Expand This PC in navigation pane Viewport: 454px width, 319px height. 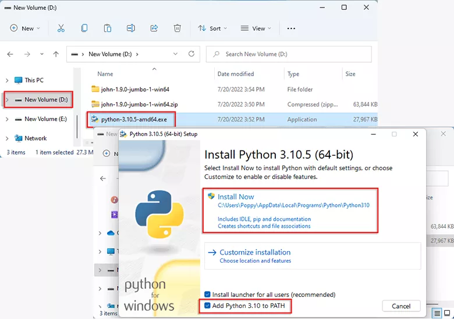[x=7, y=80]
